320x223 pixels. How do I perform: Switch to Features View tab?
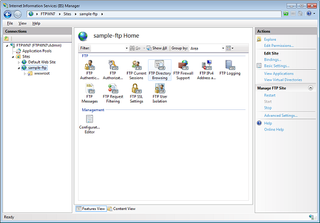pyautogui.click(x=91, y=209)
